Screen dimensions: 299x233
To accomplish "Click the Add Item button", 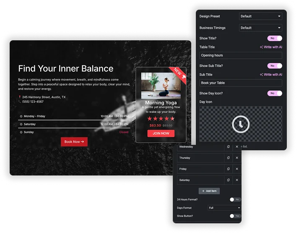I will pos(209,191).
